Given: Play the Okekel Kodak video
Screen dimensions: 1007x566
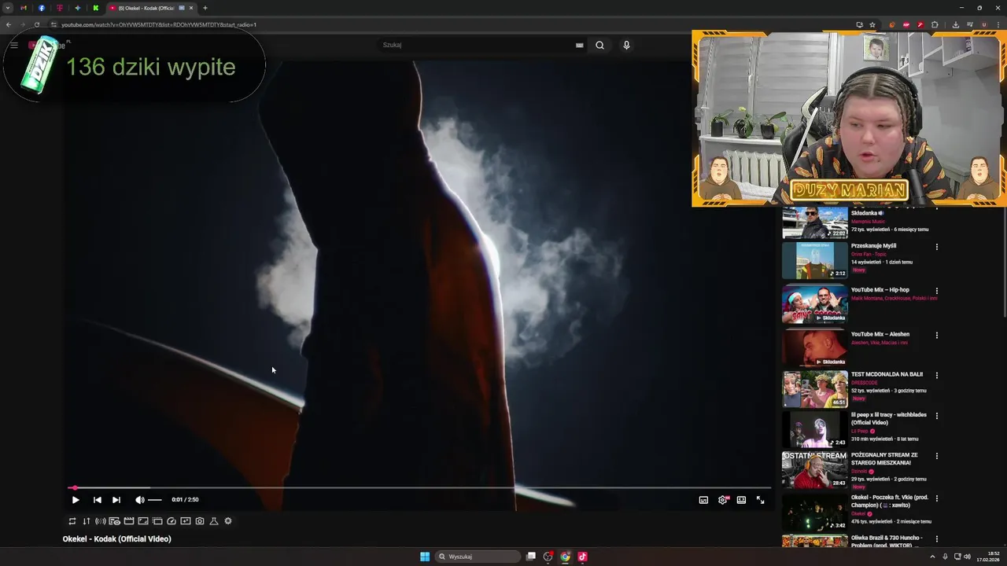Looking at the screenshot, I should click(76, 500).
